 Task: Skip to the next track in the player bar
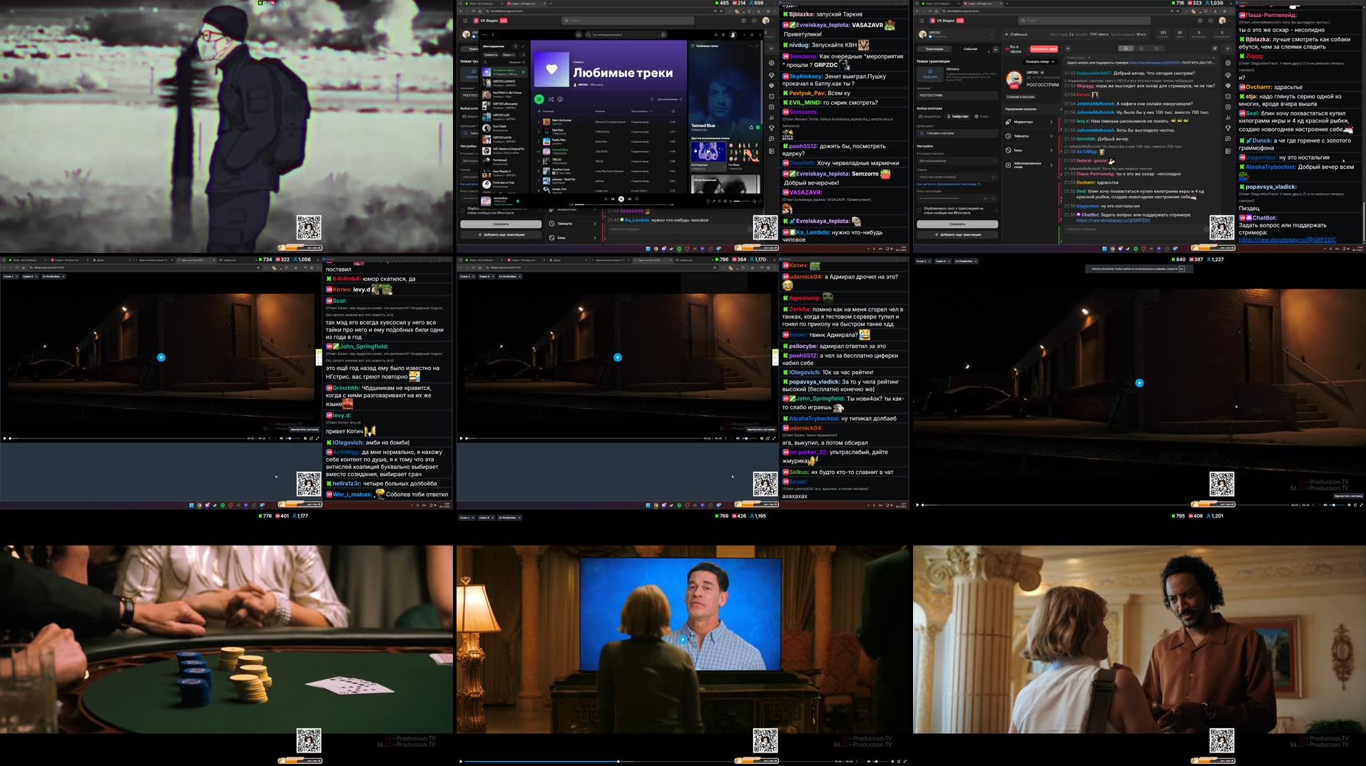[x=629, y=199]
